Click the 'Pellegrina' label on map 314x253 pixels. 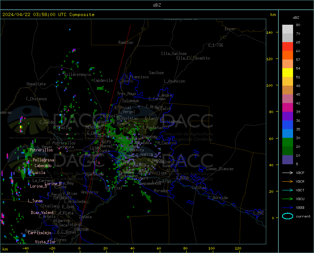43,160
